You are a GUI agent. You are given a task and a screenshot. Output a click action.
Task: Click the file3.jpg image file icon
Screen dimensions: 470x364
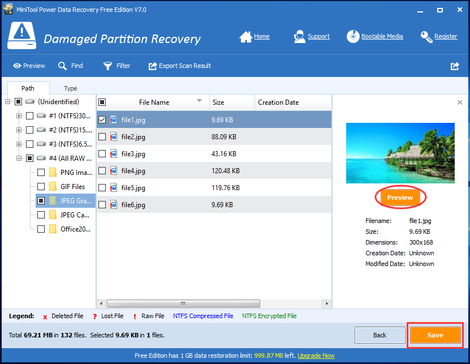pyautogui.click(x=113, y=153)
